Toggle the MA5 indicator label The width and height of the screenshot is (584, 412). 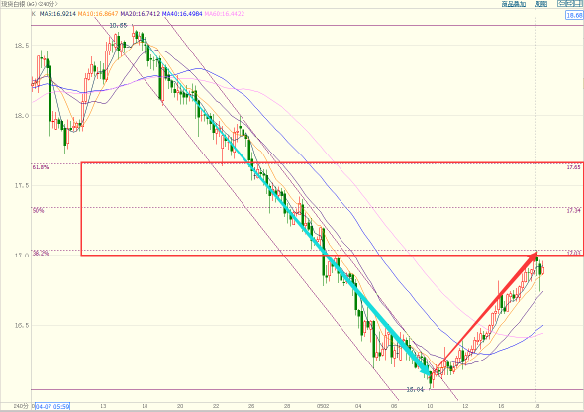[57, 14]
